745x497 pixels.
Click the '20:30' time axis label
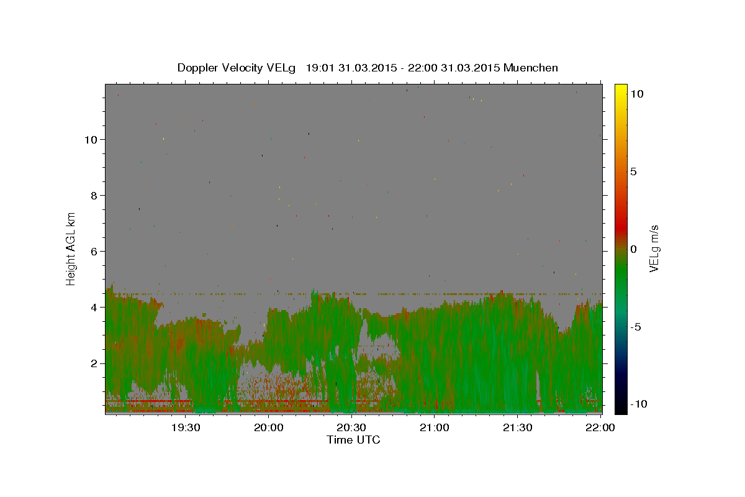pyautogui.click(x=351, y=427)
